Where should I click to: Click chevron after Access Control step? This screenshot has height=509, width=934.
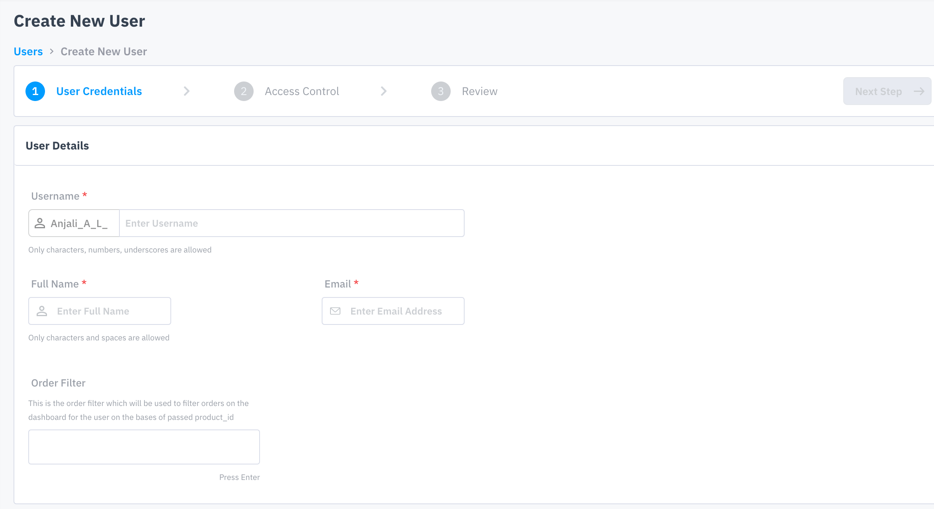(x=383, y=91)
